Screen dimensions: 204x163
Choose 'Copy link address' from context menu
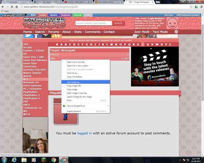click(x=86, y=77)
